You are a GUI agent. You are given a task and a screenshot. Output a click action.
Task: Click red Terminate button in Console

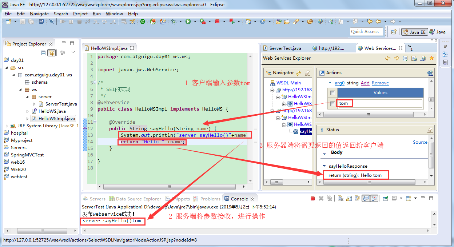pyautogui.click(x=312, y=199)
